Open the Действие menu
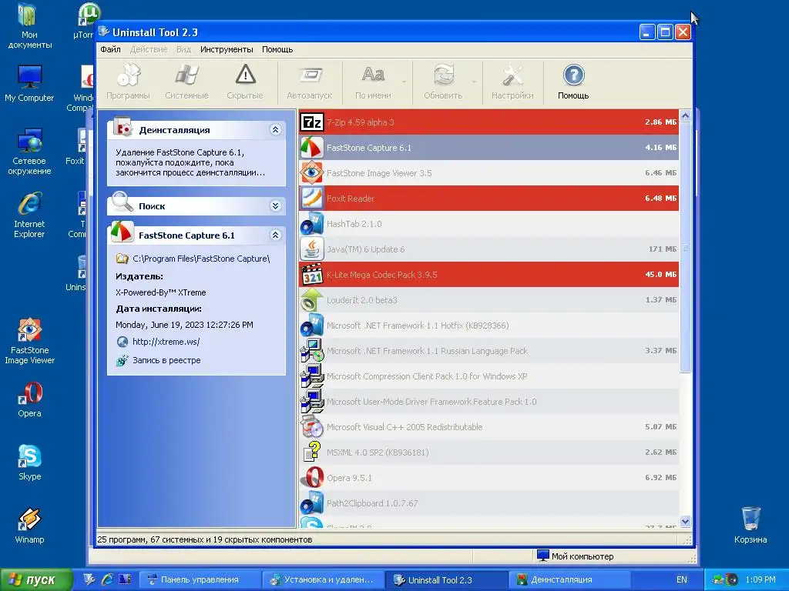 [x=149, y=49]
